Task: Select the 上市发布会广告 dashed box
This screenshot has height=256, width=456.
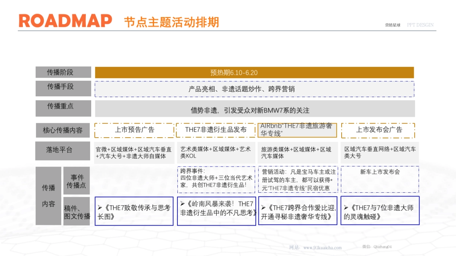Action: [380, 130]
